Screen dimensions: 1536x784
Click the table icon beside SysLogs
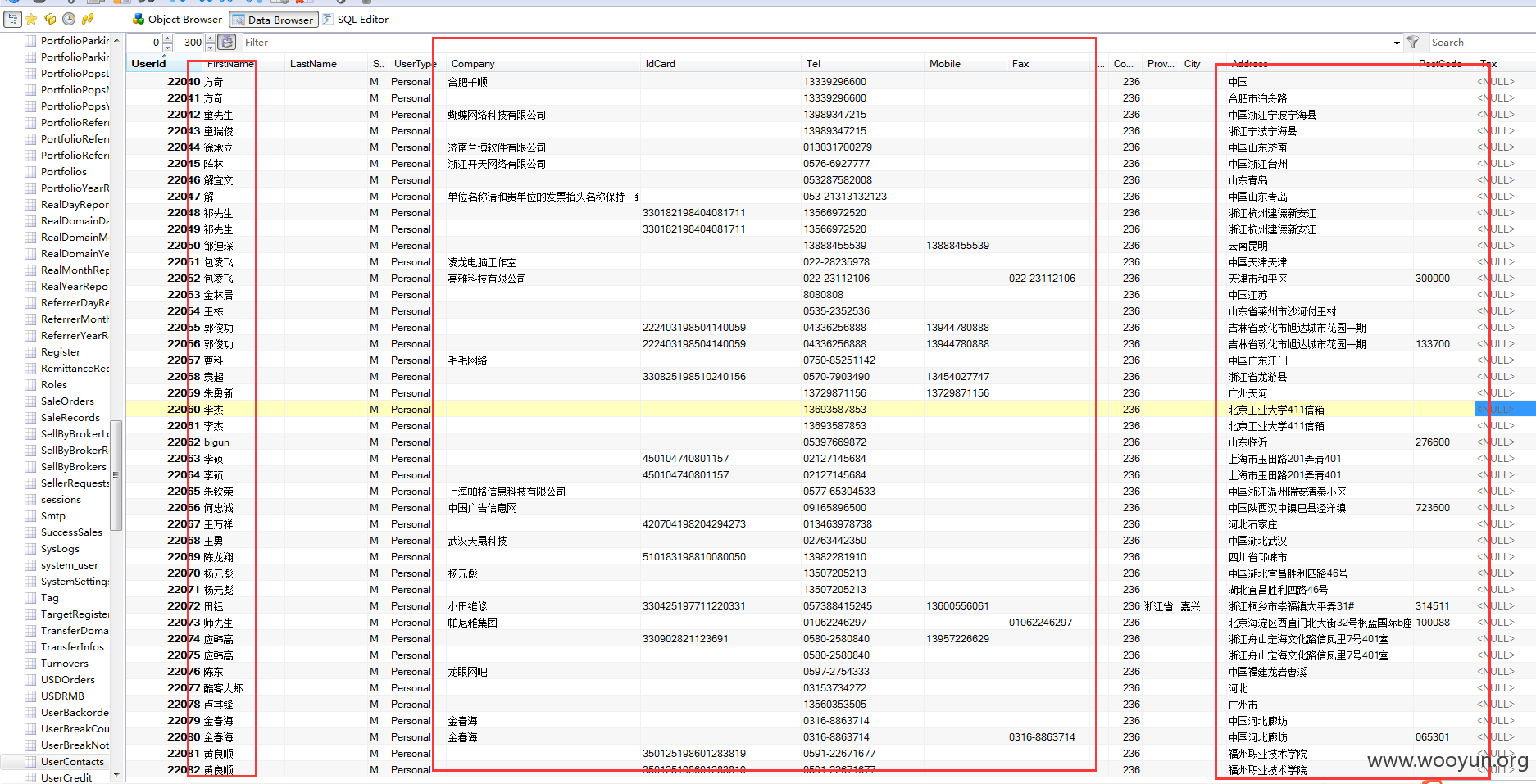pyautogui.click(x=30, y=549)
